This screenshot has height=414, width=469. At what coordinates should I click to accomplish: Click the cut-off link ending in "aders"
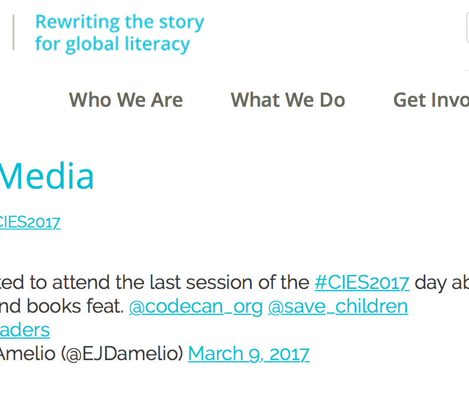pyautogui.click(x=25, y=330)
